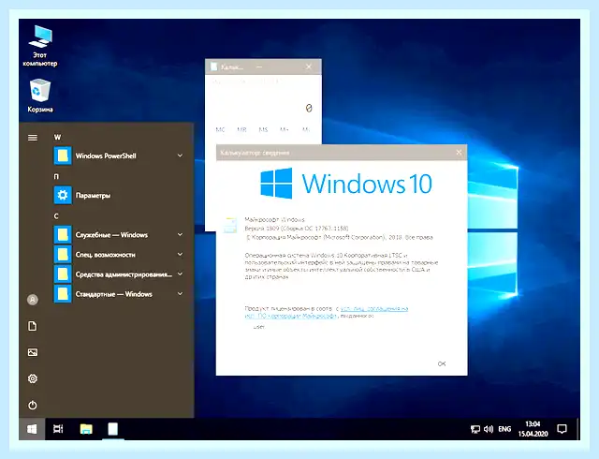The image size is (599, 459).
Task: Click the volume speaker tray icon
Action: pos(489,429)
